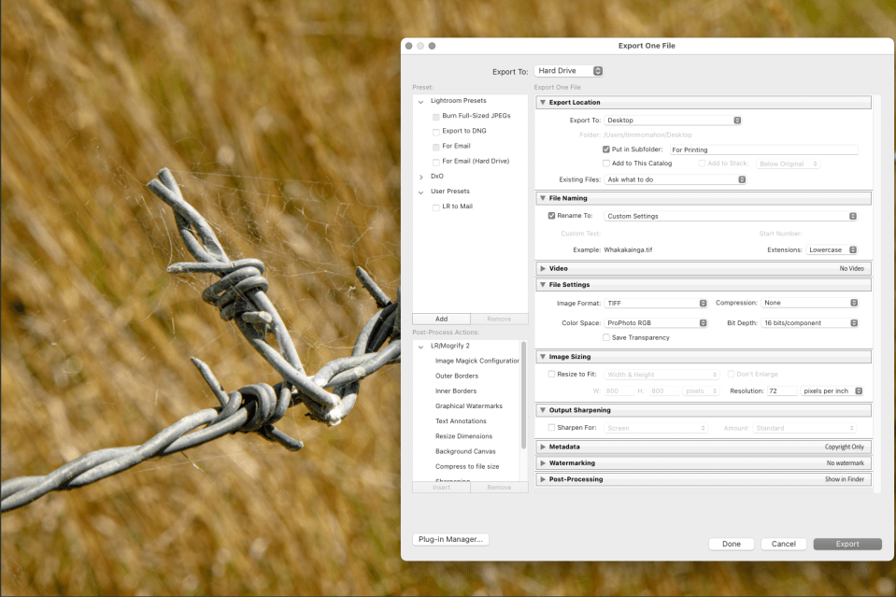Select the Burn Full-Sized JPEGs preset icon
Image resolution: width=896 pixels, height=597 pixels.
(x=436, y=116)
